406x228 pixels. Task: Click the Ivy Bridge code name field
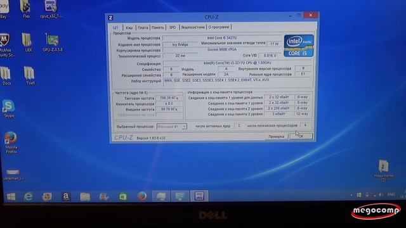pyautogui.click(x=180, y=45)
